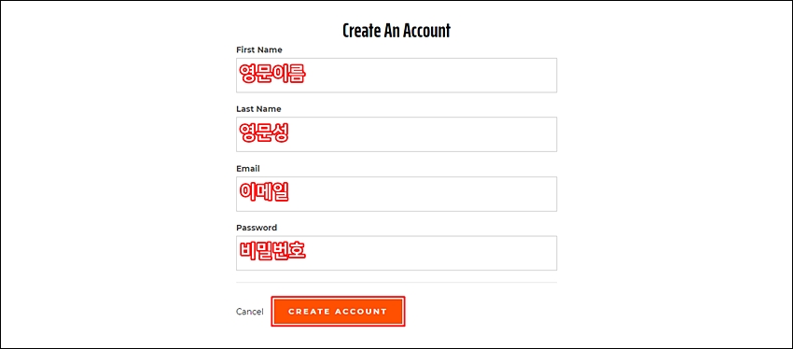Cancel the account creation

click(x=250, y=312)
